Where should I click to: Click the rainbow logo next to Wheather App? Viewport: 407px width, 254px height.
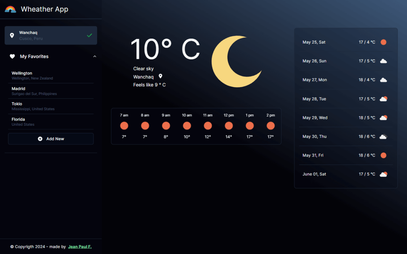tap(10, 9)
